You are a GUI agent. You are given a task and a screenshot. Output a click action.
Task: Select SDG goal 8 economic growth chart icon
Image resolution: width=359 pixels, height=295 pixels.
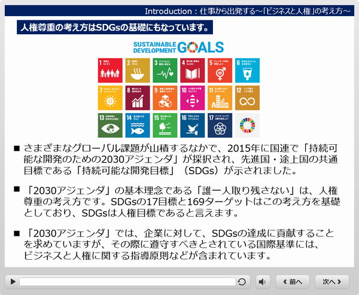tap(138, 98)
